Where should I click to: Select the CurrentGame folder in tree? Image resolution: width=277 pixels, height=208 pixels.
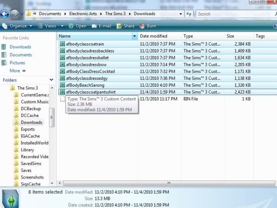(35, 95)
